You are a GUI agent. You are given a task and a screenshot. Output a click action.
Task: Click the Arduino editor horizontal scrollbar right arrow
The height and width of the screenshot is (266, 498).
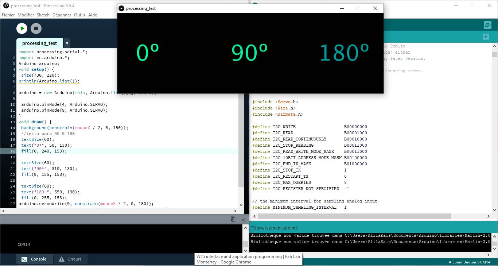pos(489,216)
